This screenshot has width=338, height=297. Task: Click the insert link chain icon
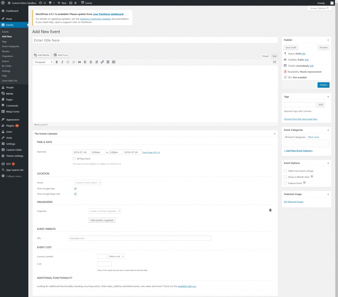point(102,62)
